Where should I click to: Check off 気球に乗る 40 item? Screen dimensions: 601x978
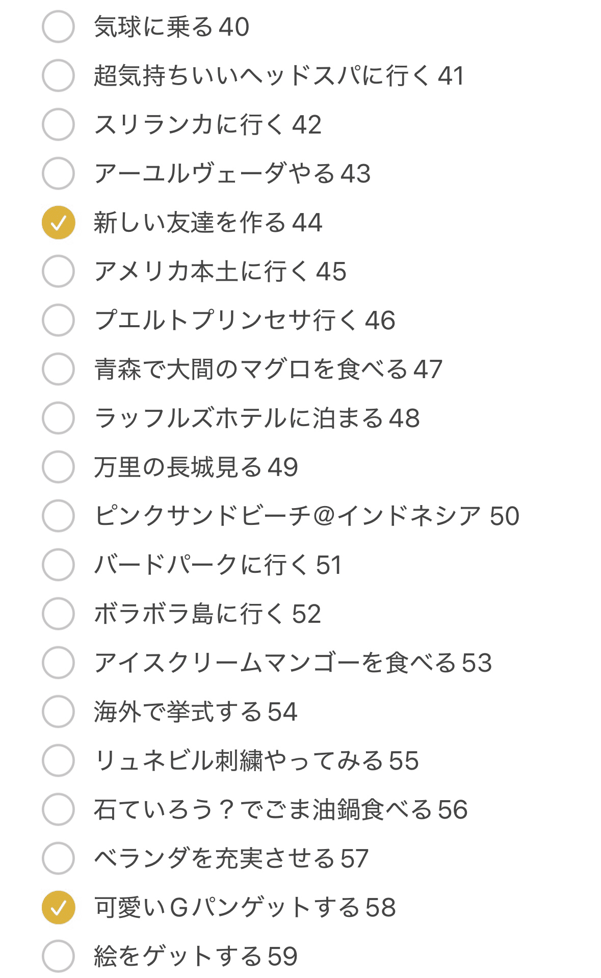click(58, 27)
